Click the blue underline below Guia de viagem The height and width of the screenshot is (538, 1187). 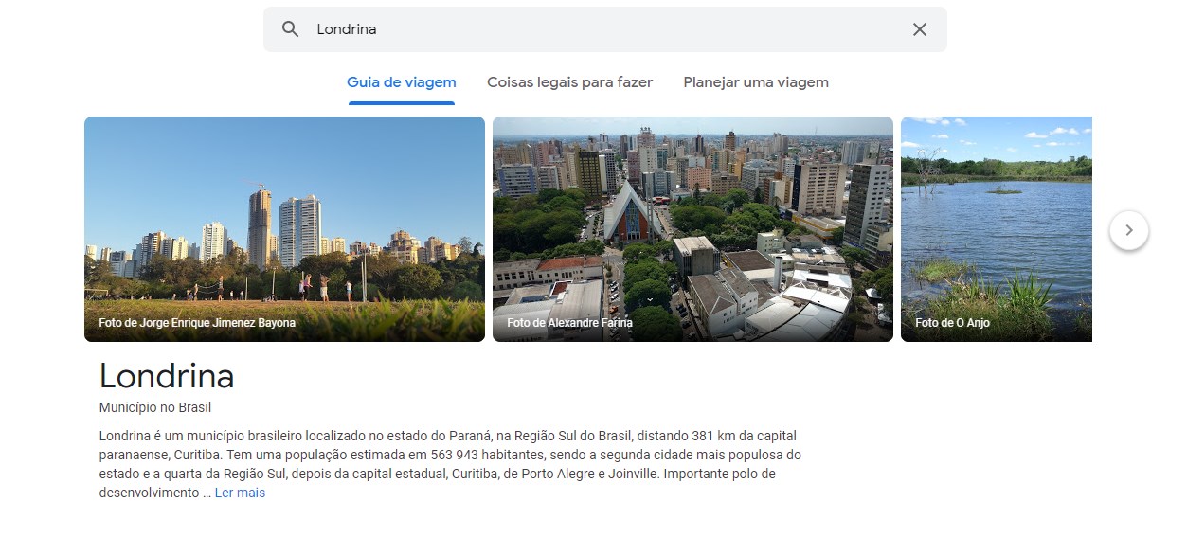tap(402, 102)
